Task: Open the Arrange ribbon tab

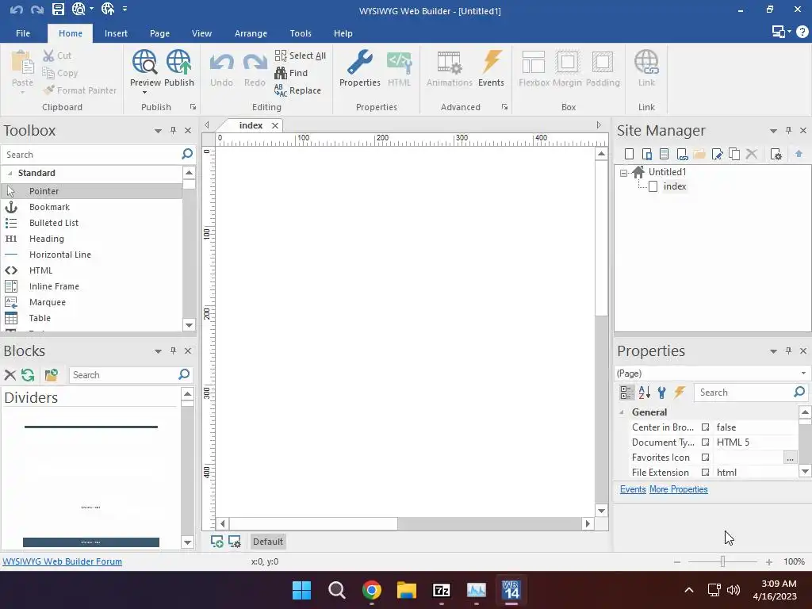Action: pyautogui.click(x=251, y=33)
